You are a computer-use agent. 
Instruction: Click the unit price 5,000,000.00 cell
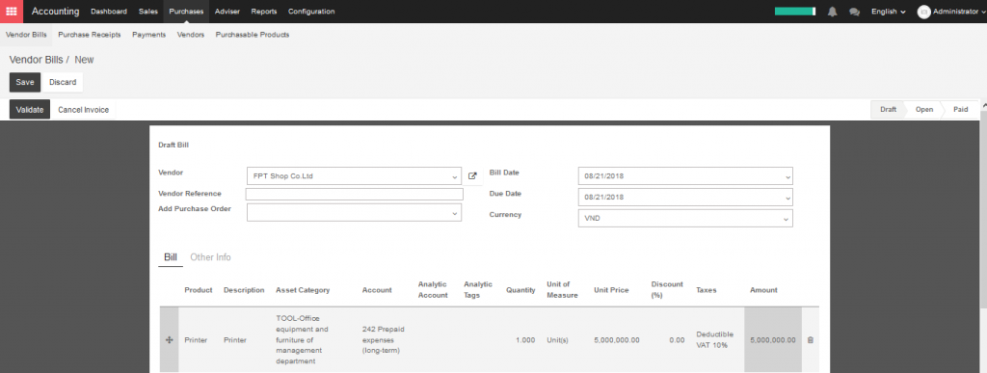[x=617, y=340]
